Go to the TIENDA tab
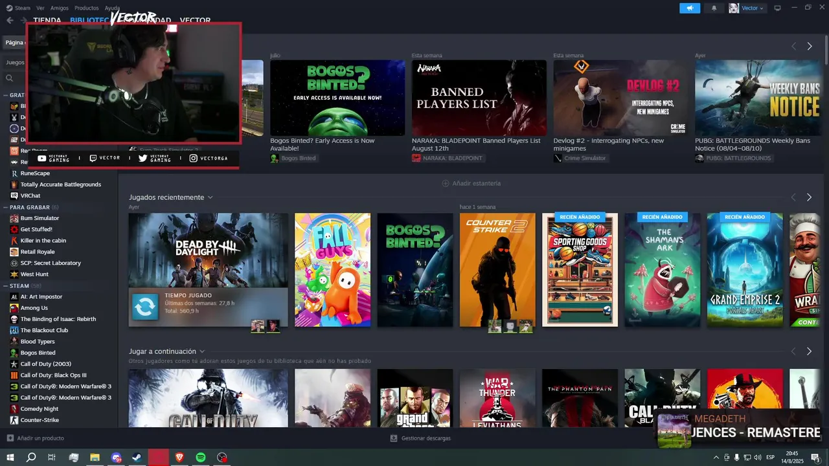Viewport: 829px width, 466px height. coord(47,21)
